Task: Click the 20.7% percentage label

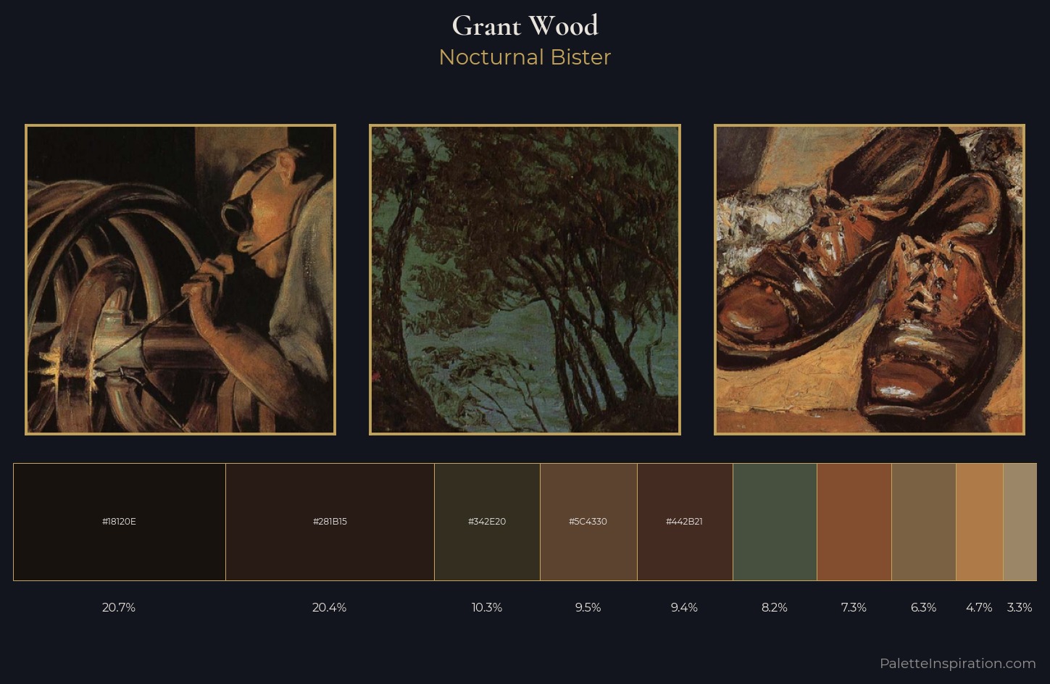Action: click(119, 607)
